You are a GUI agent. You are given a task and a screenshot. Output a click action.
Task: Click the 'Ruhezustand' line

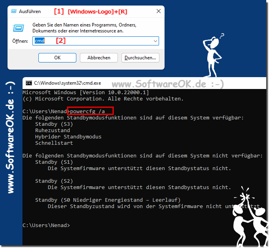click(x=53, y=131)
